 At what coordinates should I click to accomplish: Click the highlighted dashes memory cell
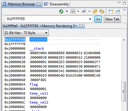point(38,39)
